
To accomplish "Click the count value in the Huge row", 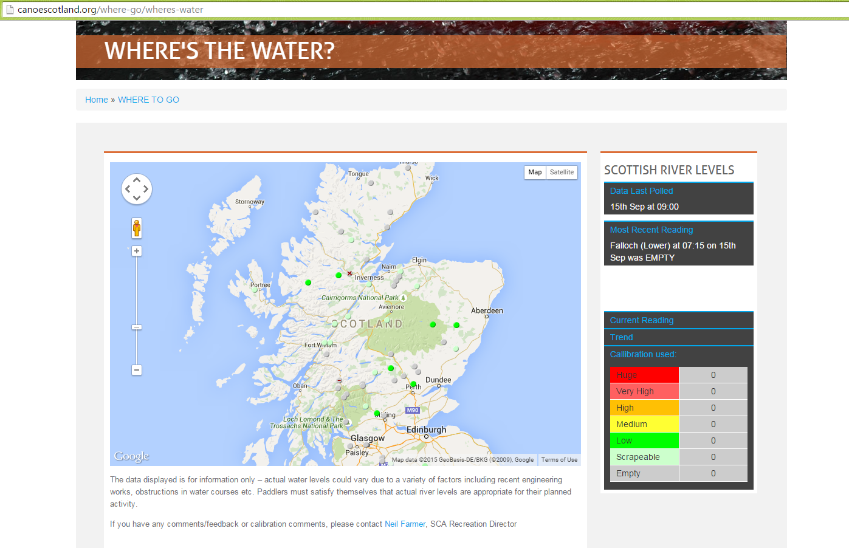I will click(713, 375).
